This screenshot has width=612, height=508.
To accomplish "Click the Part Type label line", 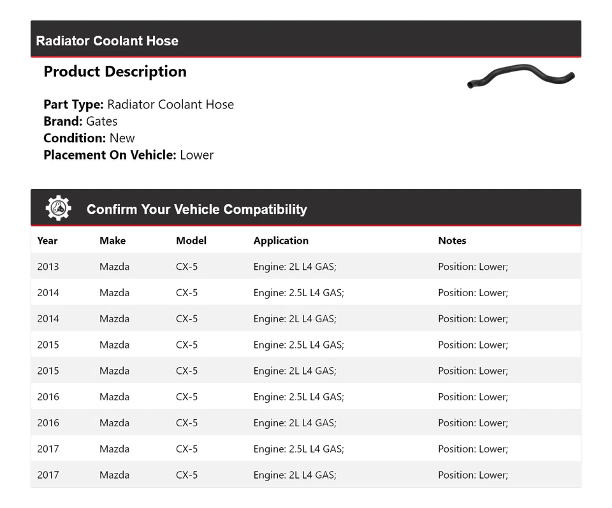I will (138, 105).
